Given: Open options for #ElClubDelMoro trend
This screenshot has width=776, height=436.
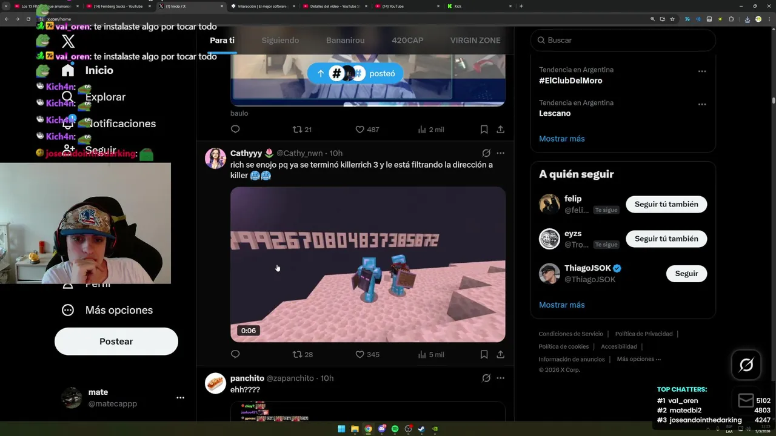Looking at the screenshot, I should pos(702,71).
